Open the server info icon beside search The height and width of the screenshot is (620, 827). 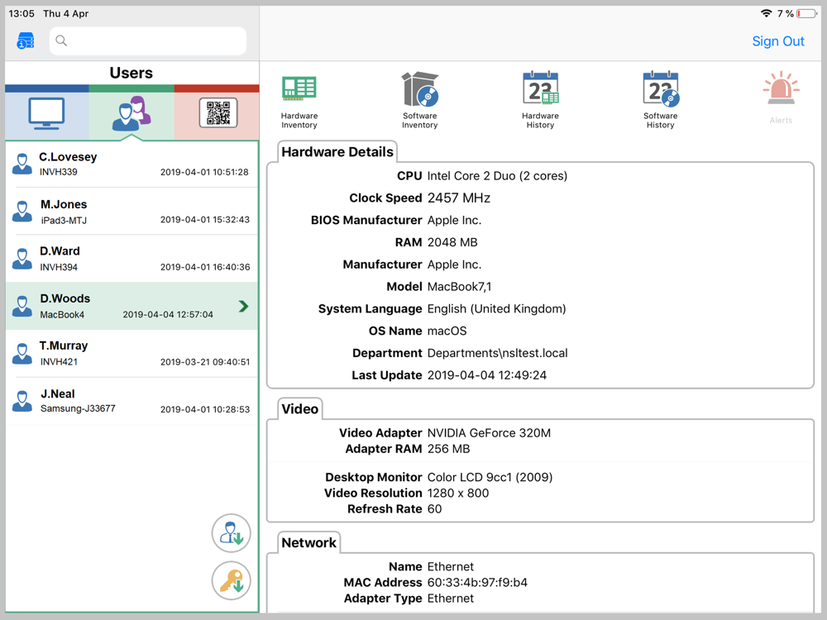[26, 41]
